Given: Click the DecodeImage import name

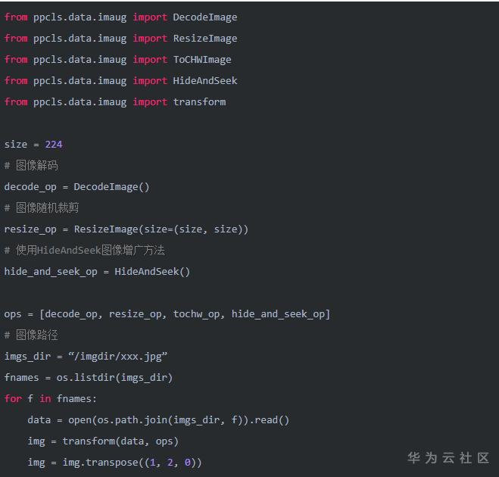Looking at the screenshot, I should click(205, 17).
